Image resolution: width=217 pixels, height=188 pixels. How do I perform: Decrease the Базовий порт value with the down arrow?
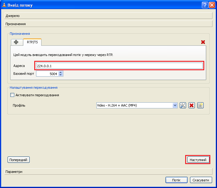[x=61, y=75]
